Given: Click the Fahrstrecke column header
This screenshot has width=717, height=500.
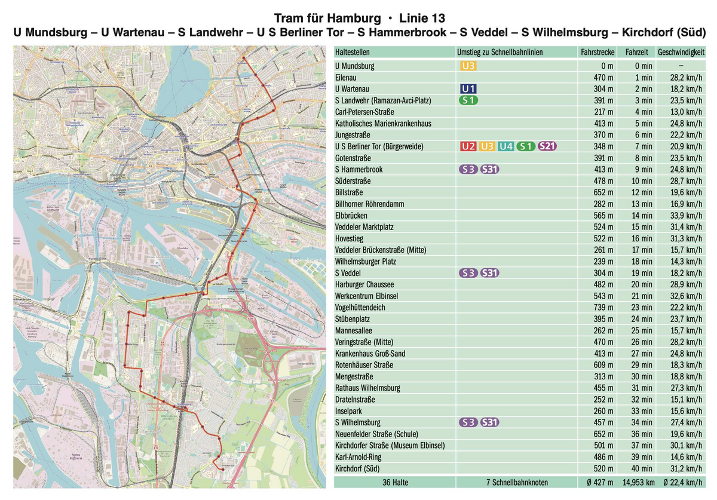Looking at the screenshot, I should click(x=597, y=53).
